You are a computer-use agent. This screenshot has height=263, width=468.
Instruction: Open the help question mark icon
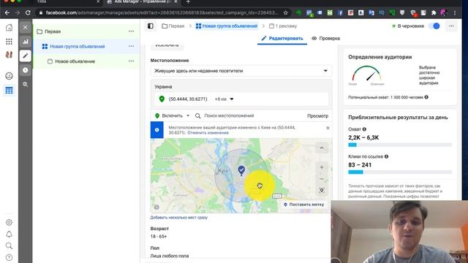click(9, 257)
